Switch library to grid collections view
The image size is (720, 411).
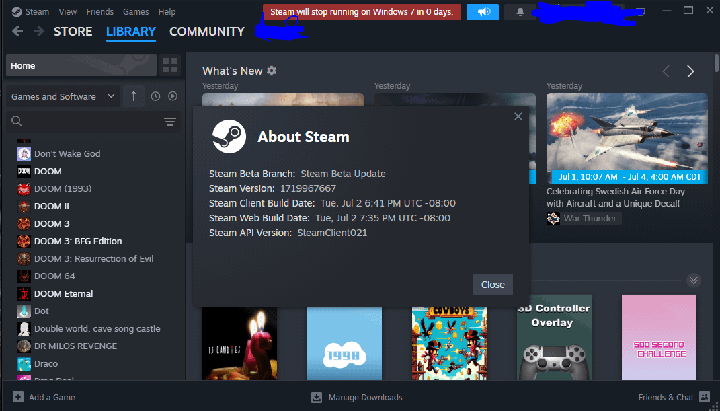pos(170,65)
